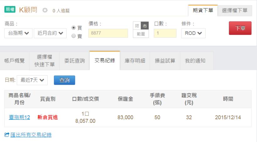This screenshot has width=257, height=142.
Task: Click the 83,000 margin value
Action: [125, 118]
